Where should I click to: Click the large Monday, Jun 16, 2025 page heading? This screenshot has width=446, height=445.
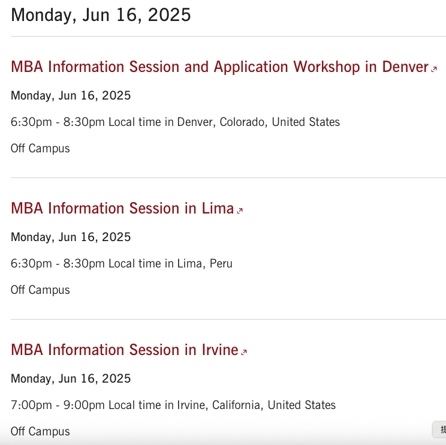pos(101,15)
